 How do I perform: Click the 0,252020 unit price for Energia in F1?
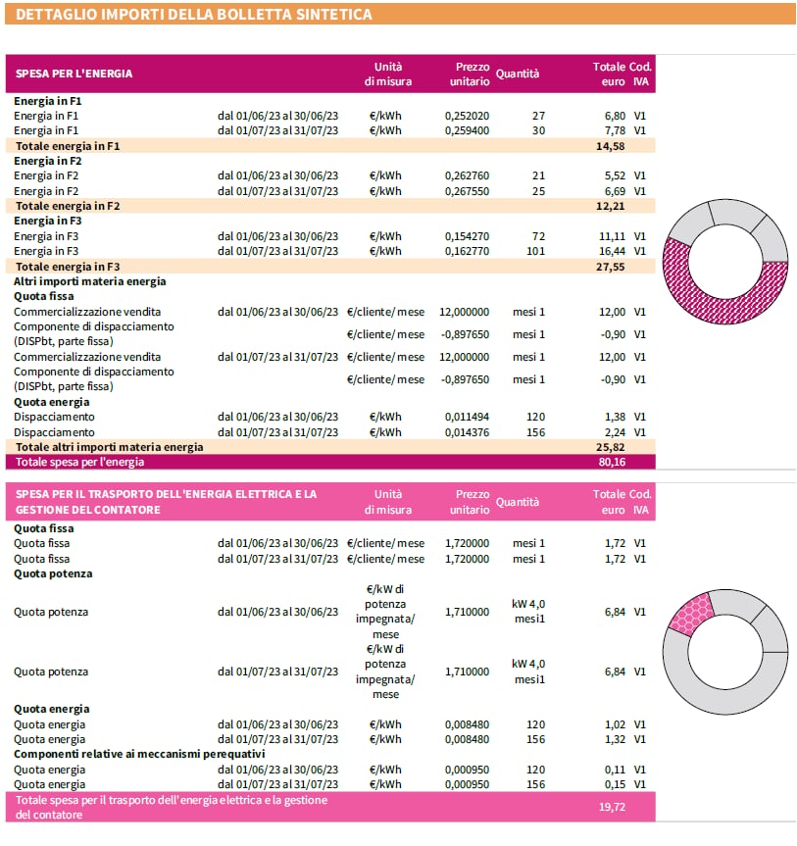pyautogui.click(x=467, y=116)
